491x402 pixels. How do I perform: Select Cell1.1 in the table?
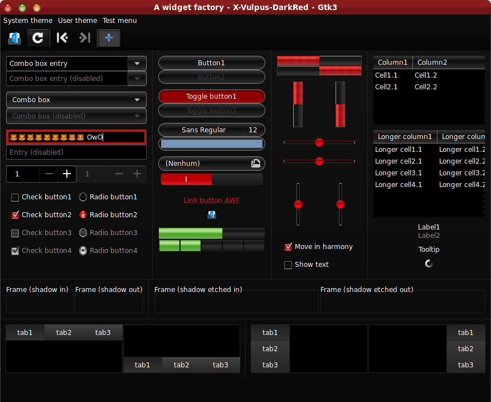click(386, 75)
